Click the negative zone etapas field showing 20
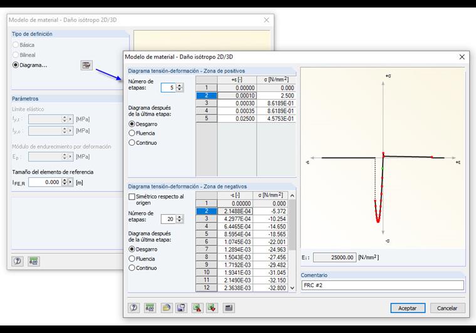Screen dimensions: 476x333 coord(168,219)
